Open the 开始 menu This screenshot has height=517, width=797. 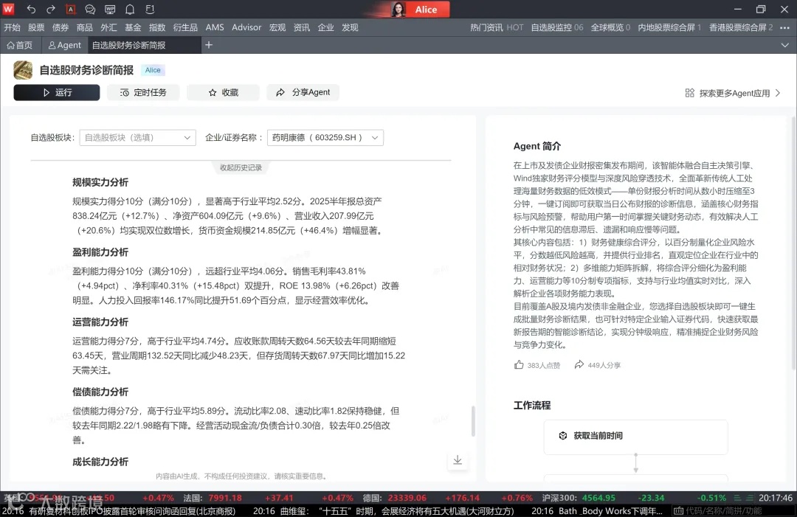point(13,27)
